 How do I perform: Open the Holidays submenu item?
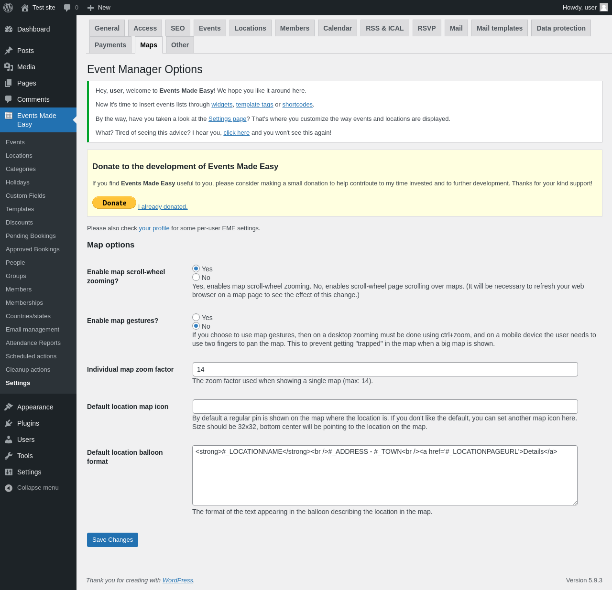click(x=38, y=182)
